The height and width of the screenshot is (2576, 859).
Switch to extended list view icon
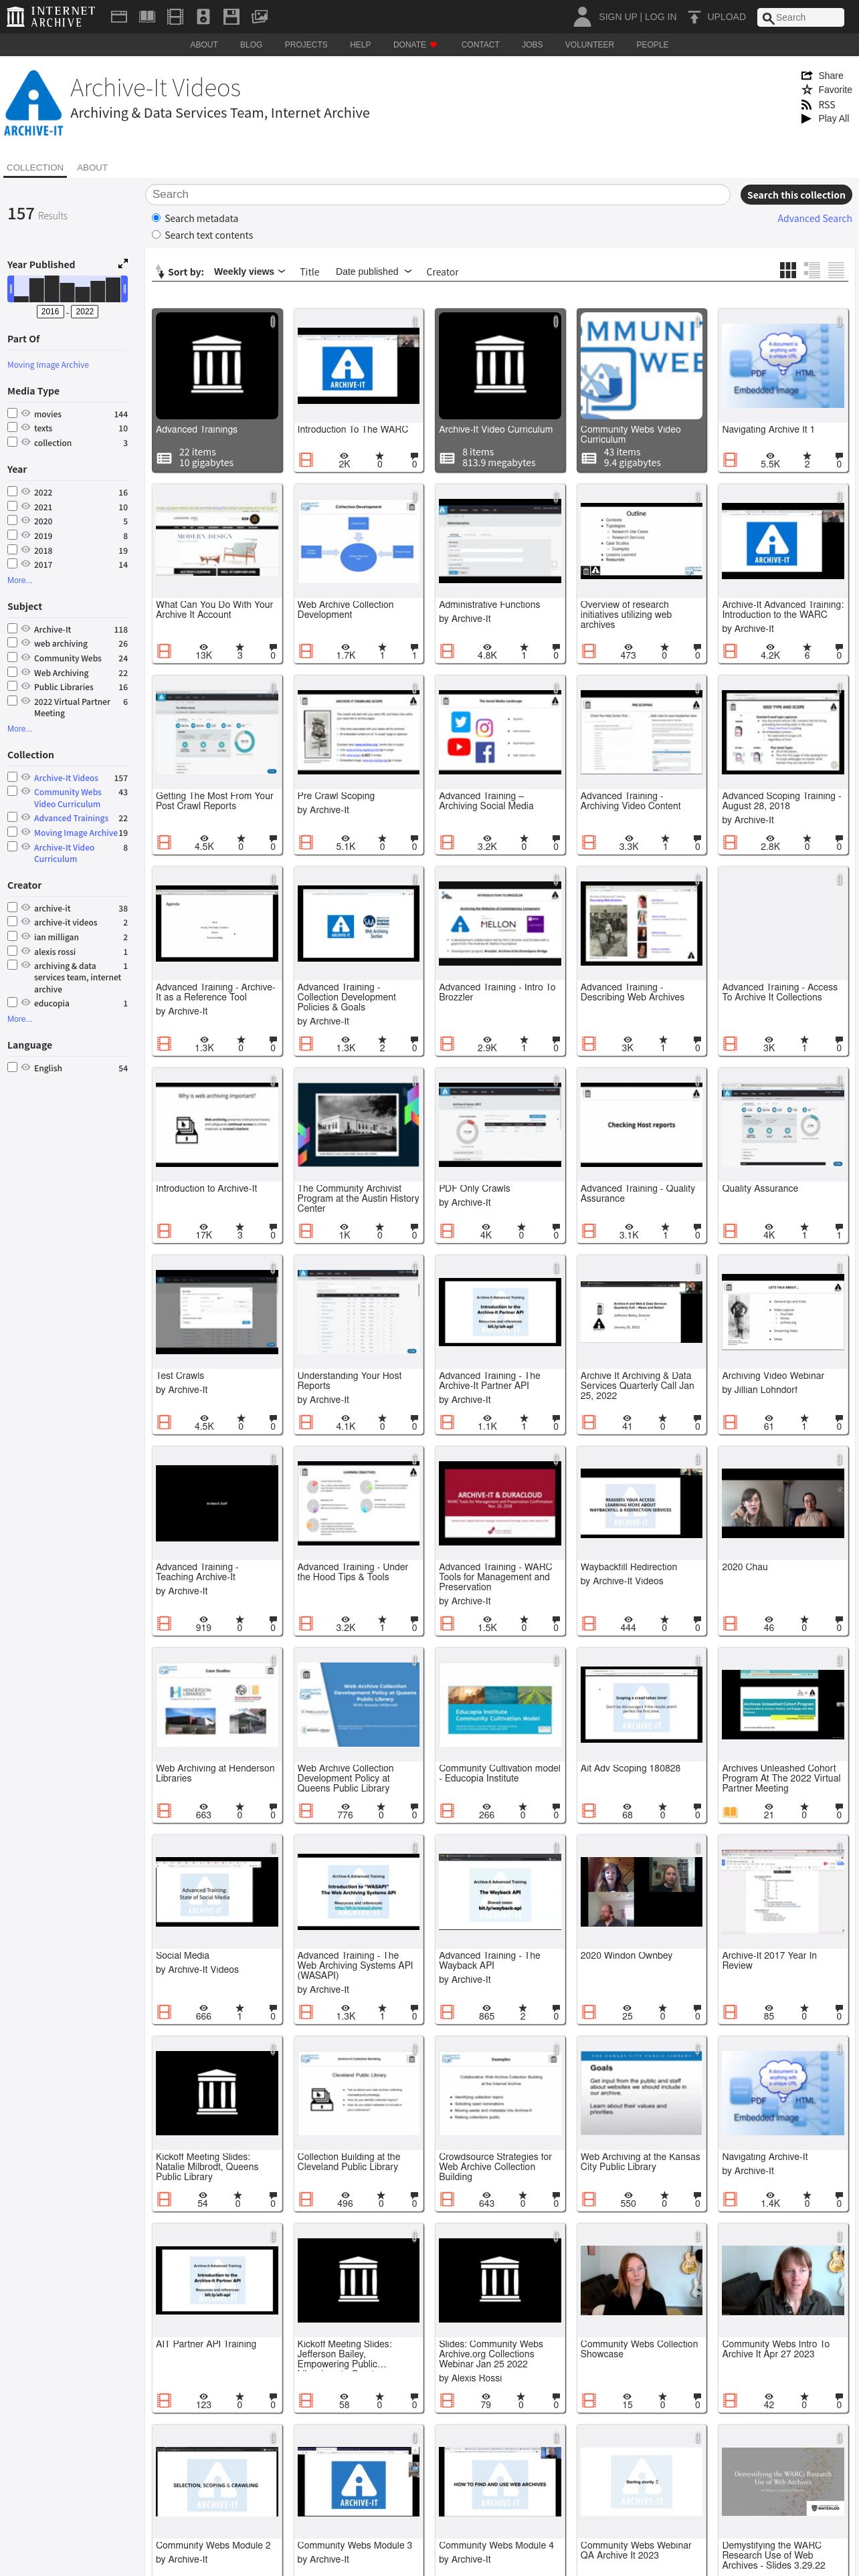click(812, 270)
